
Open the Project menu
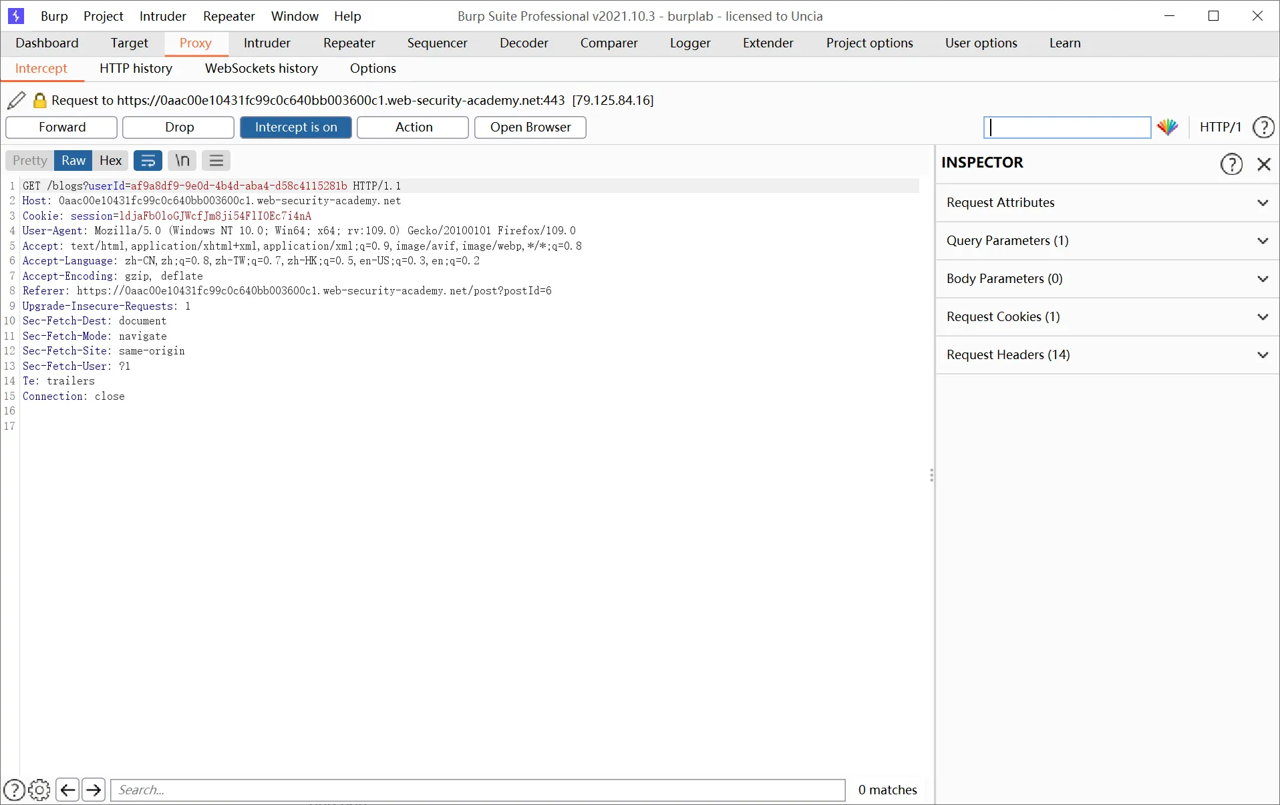point(104,16)
